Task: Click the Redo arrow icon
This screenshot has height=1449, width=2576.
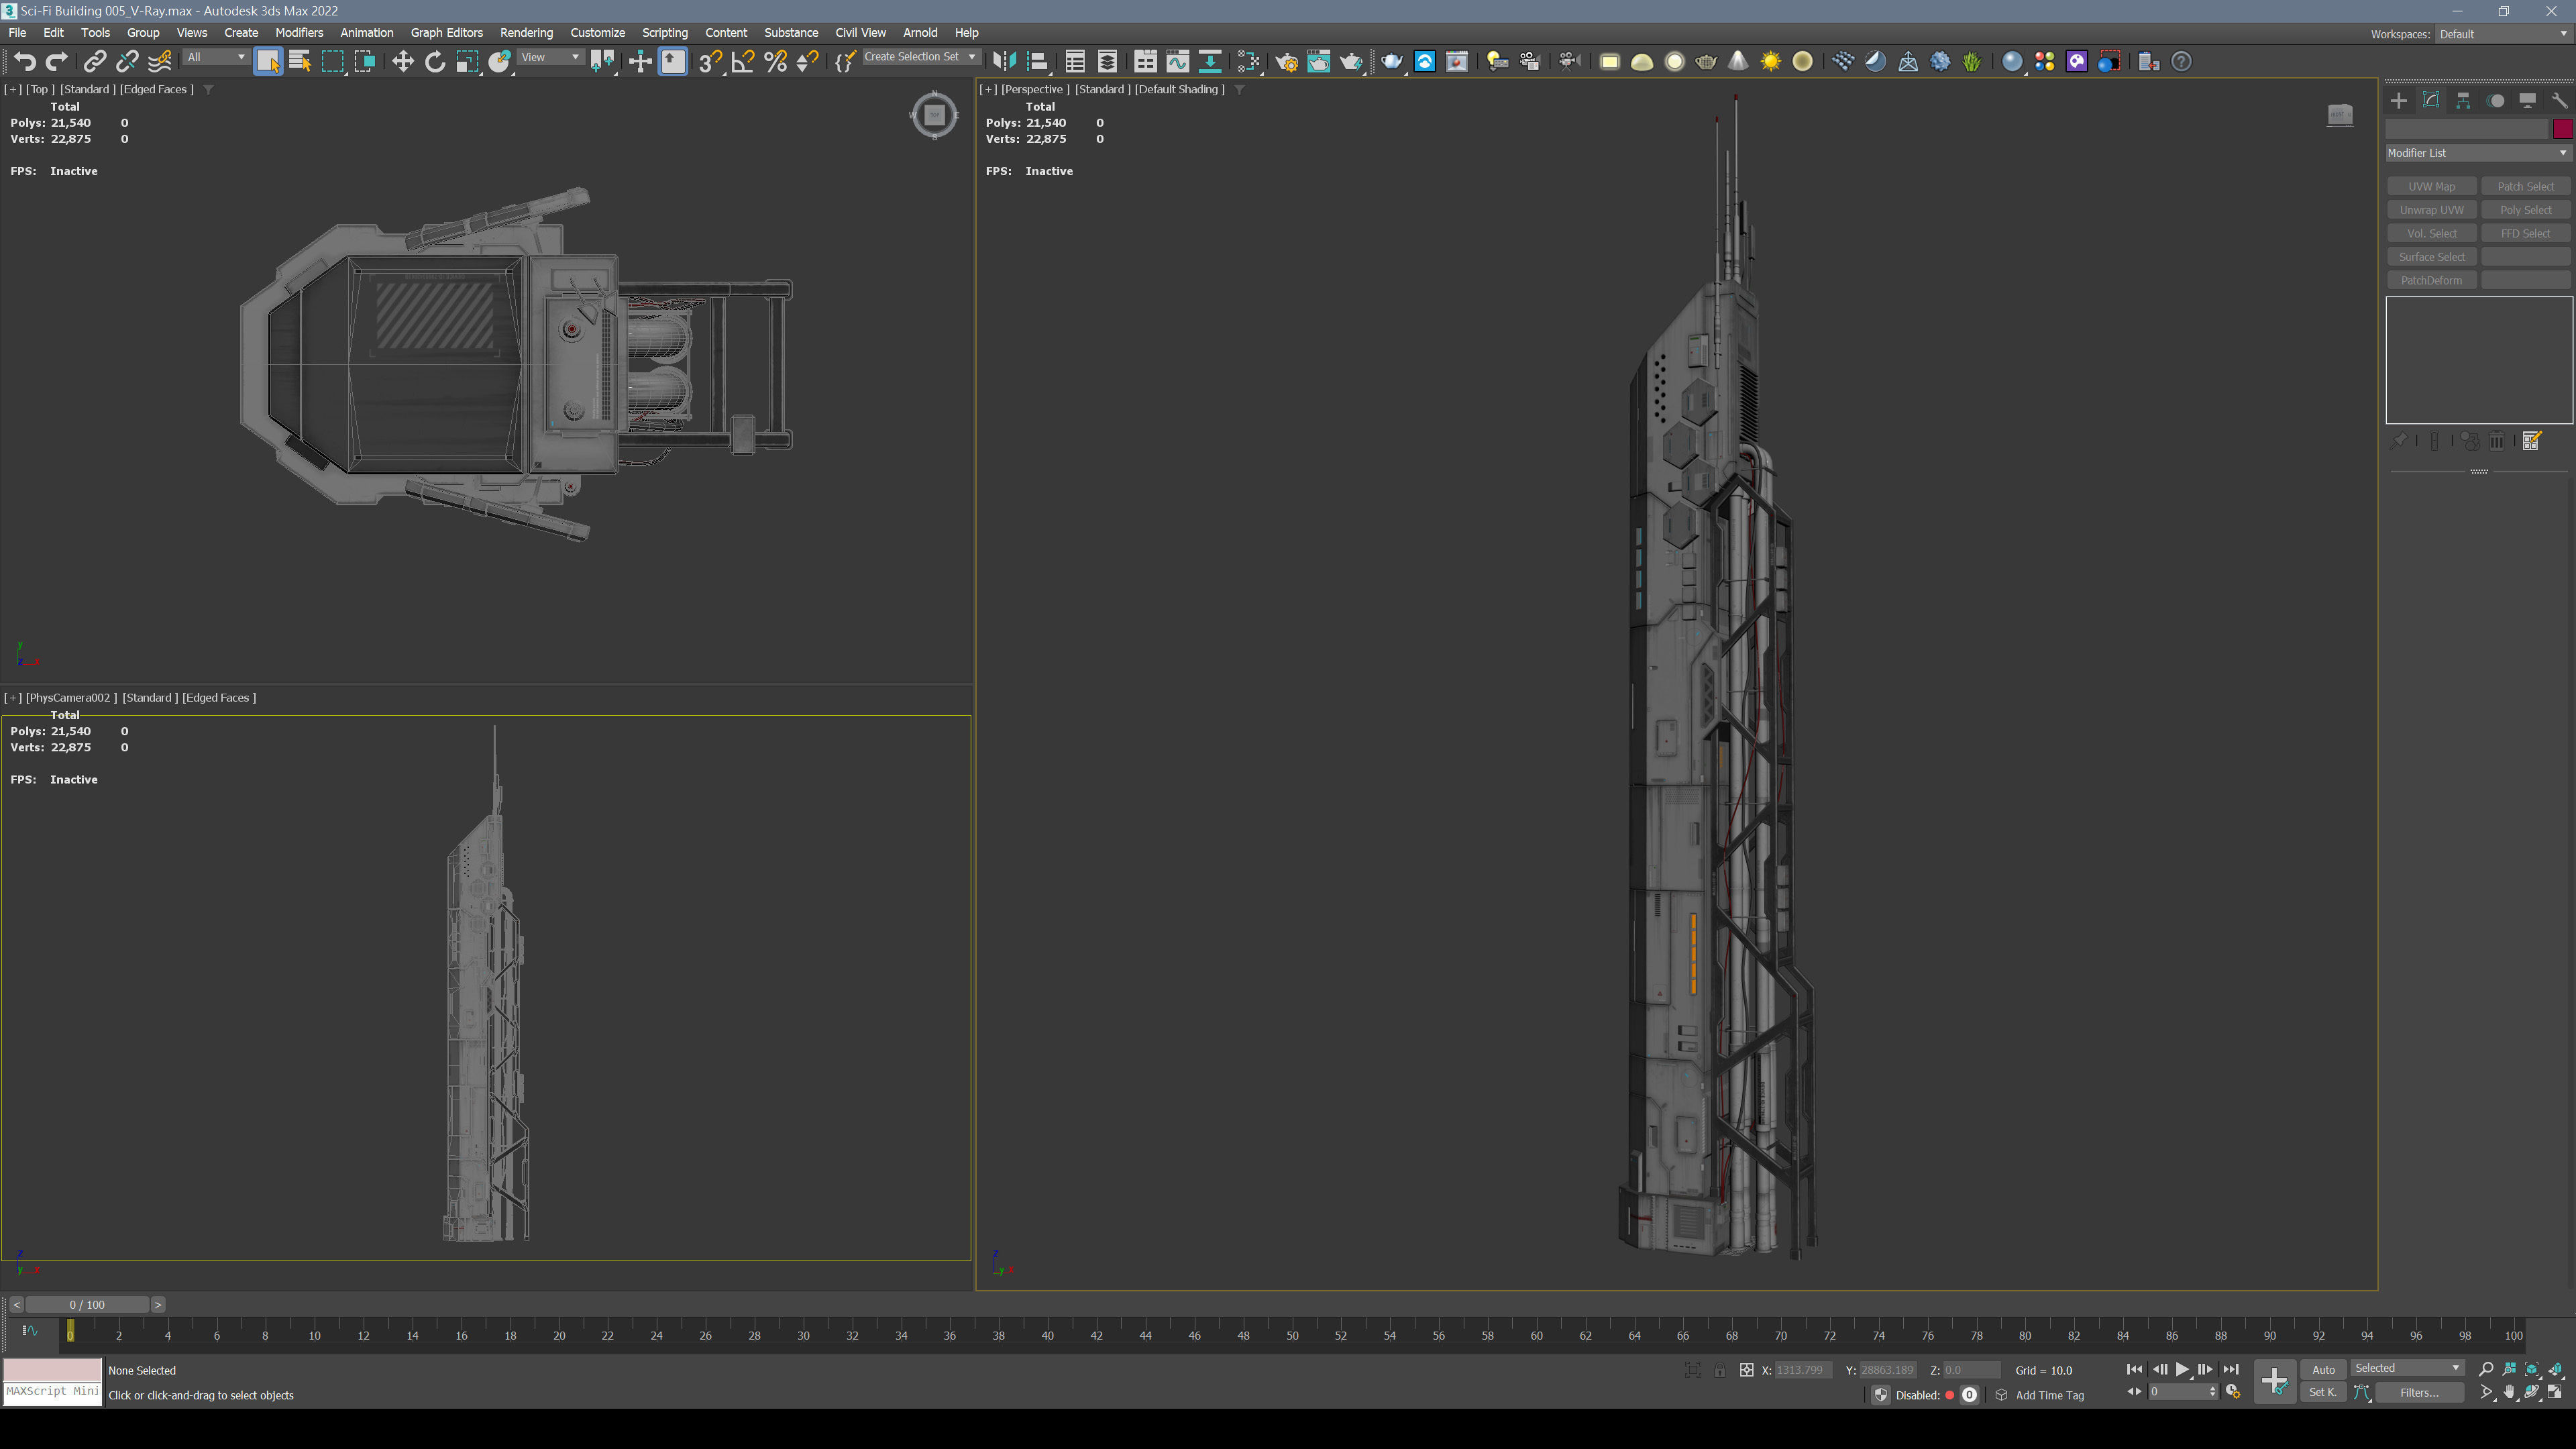Action: 57,62
